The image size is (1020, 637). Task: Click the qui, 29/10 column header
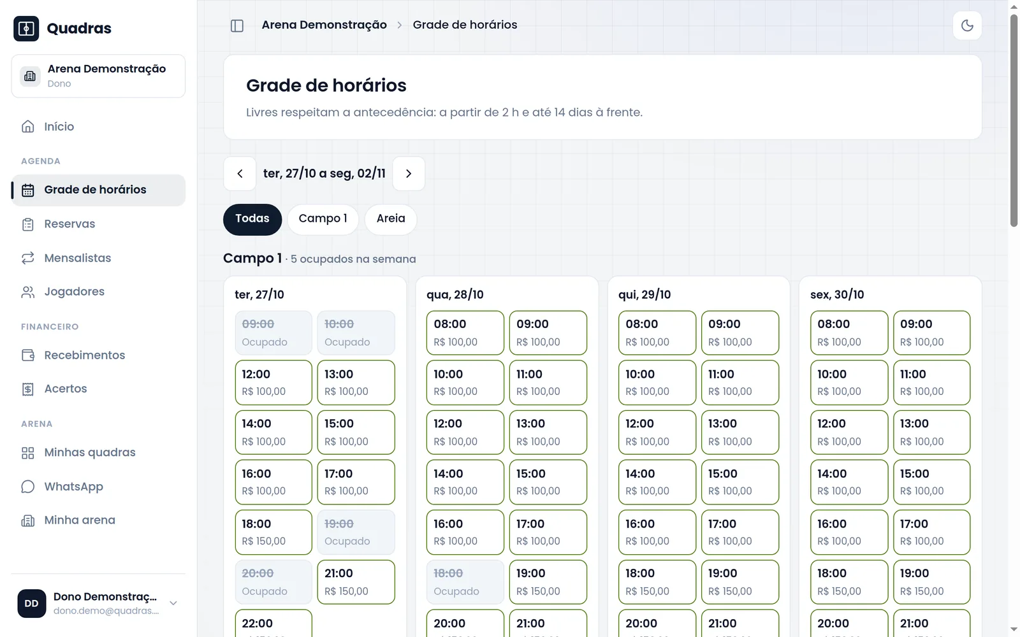(x=645, y=294)
